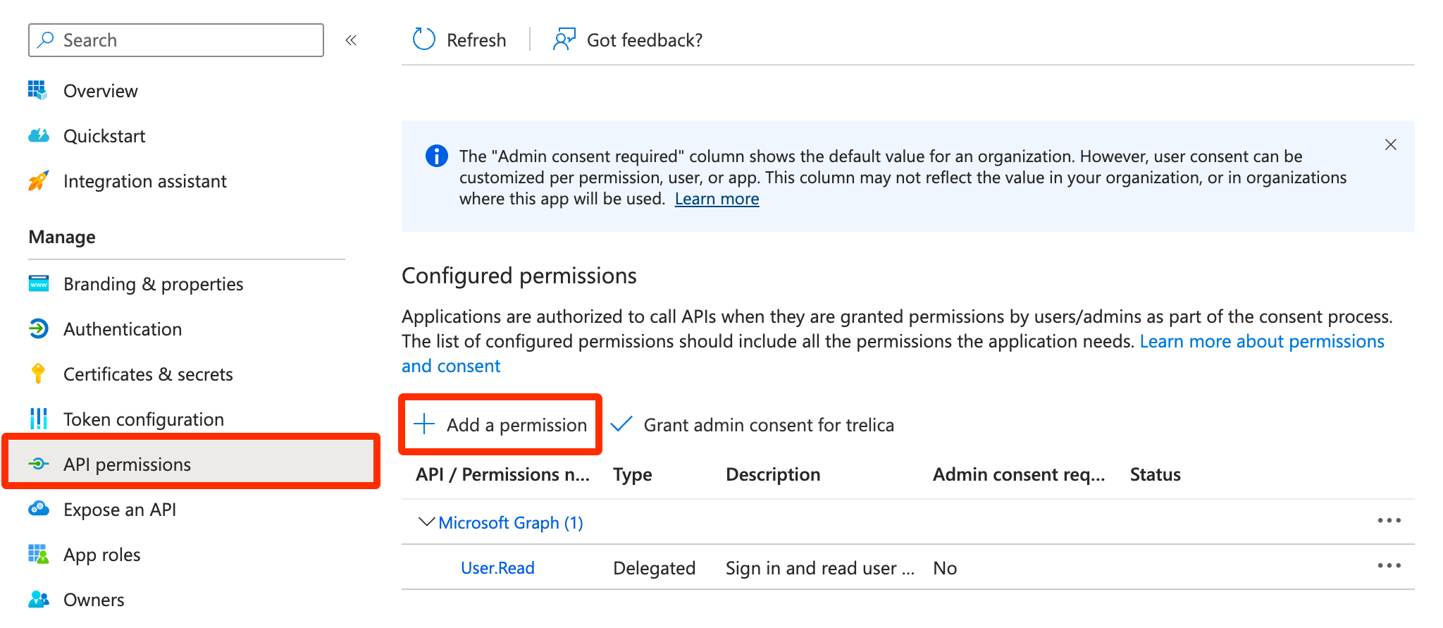Screen dimensions: 1443x628
Task: Click the No admin consent cell
Action: click(x=945, y=568)
